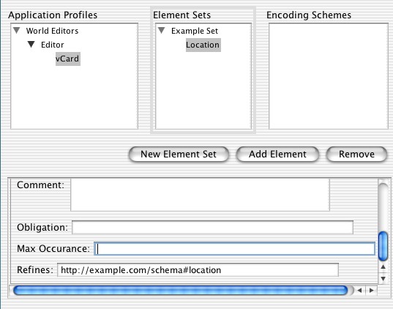Image resolution: width=393 pixels, height=309 pixels.
Task: Collapse the World Editors tree node
Action: [17, 31]
